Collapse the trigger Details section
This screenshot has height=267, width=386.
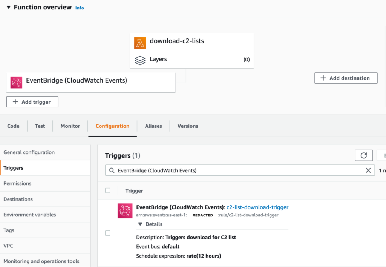tap(140, 224)
